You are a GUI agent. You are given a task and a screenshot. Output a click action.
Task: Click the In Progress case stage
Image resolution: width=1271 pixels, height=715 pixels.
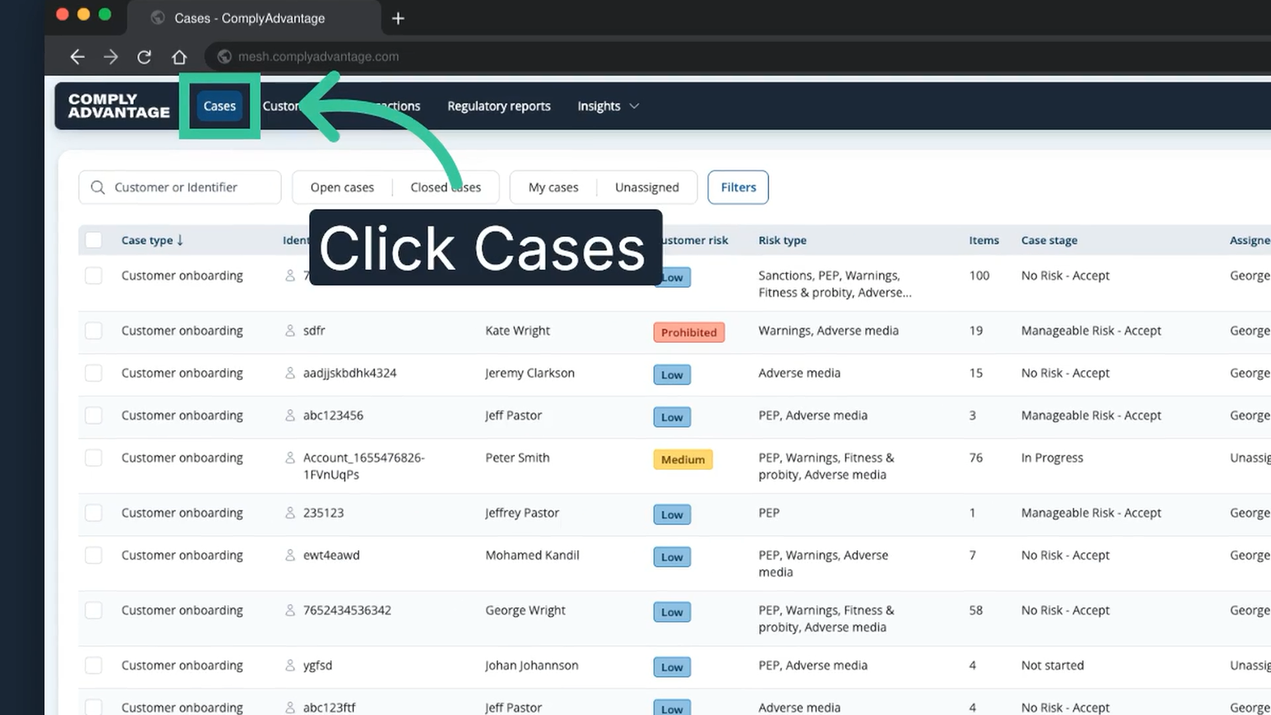[x=1052, y=457]
